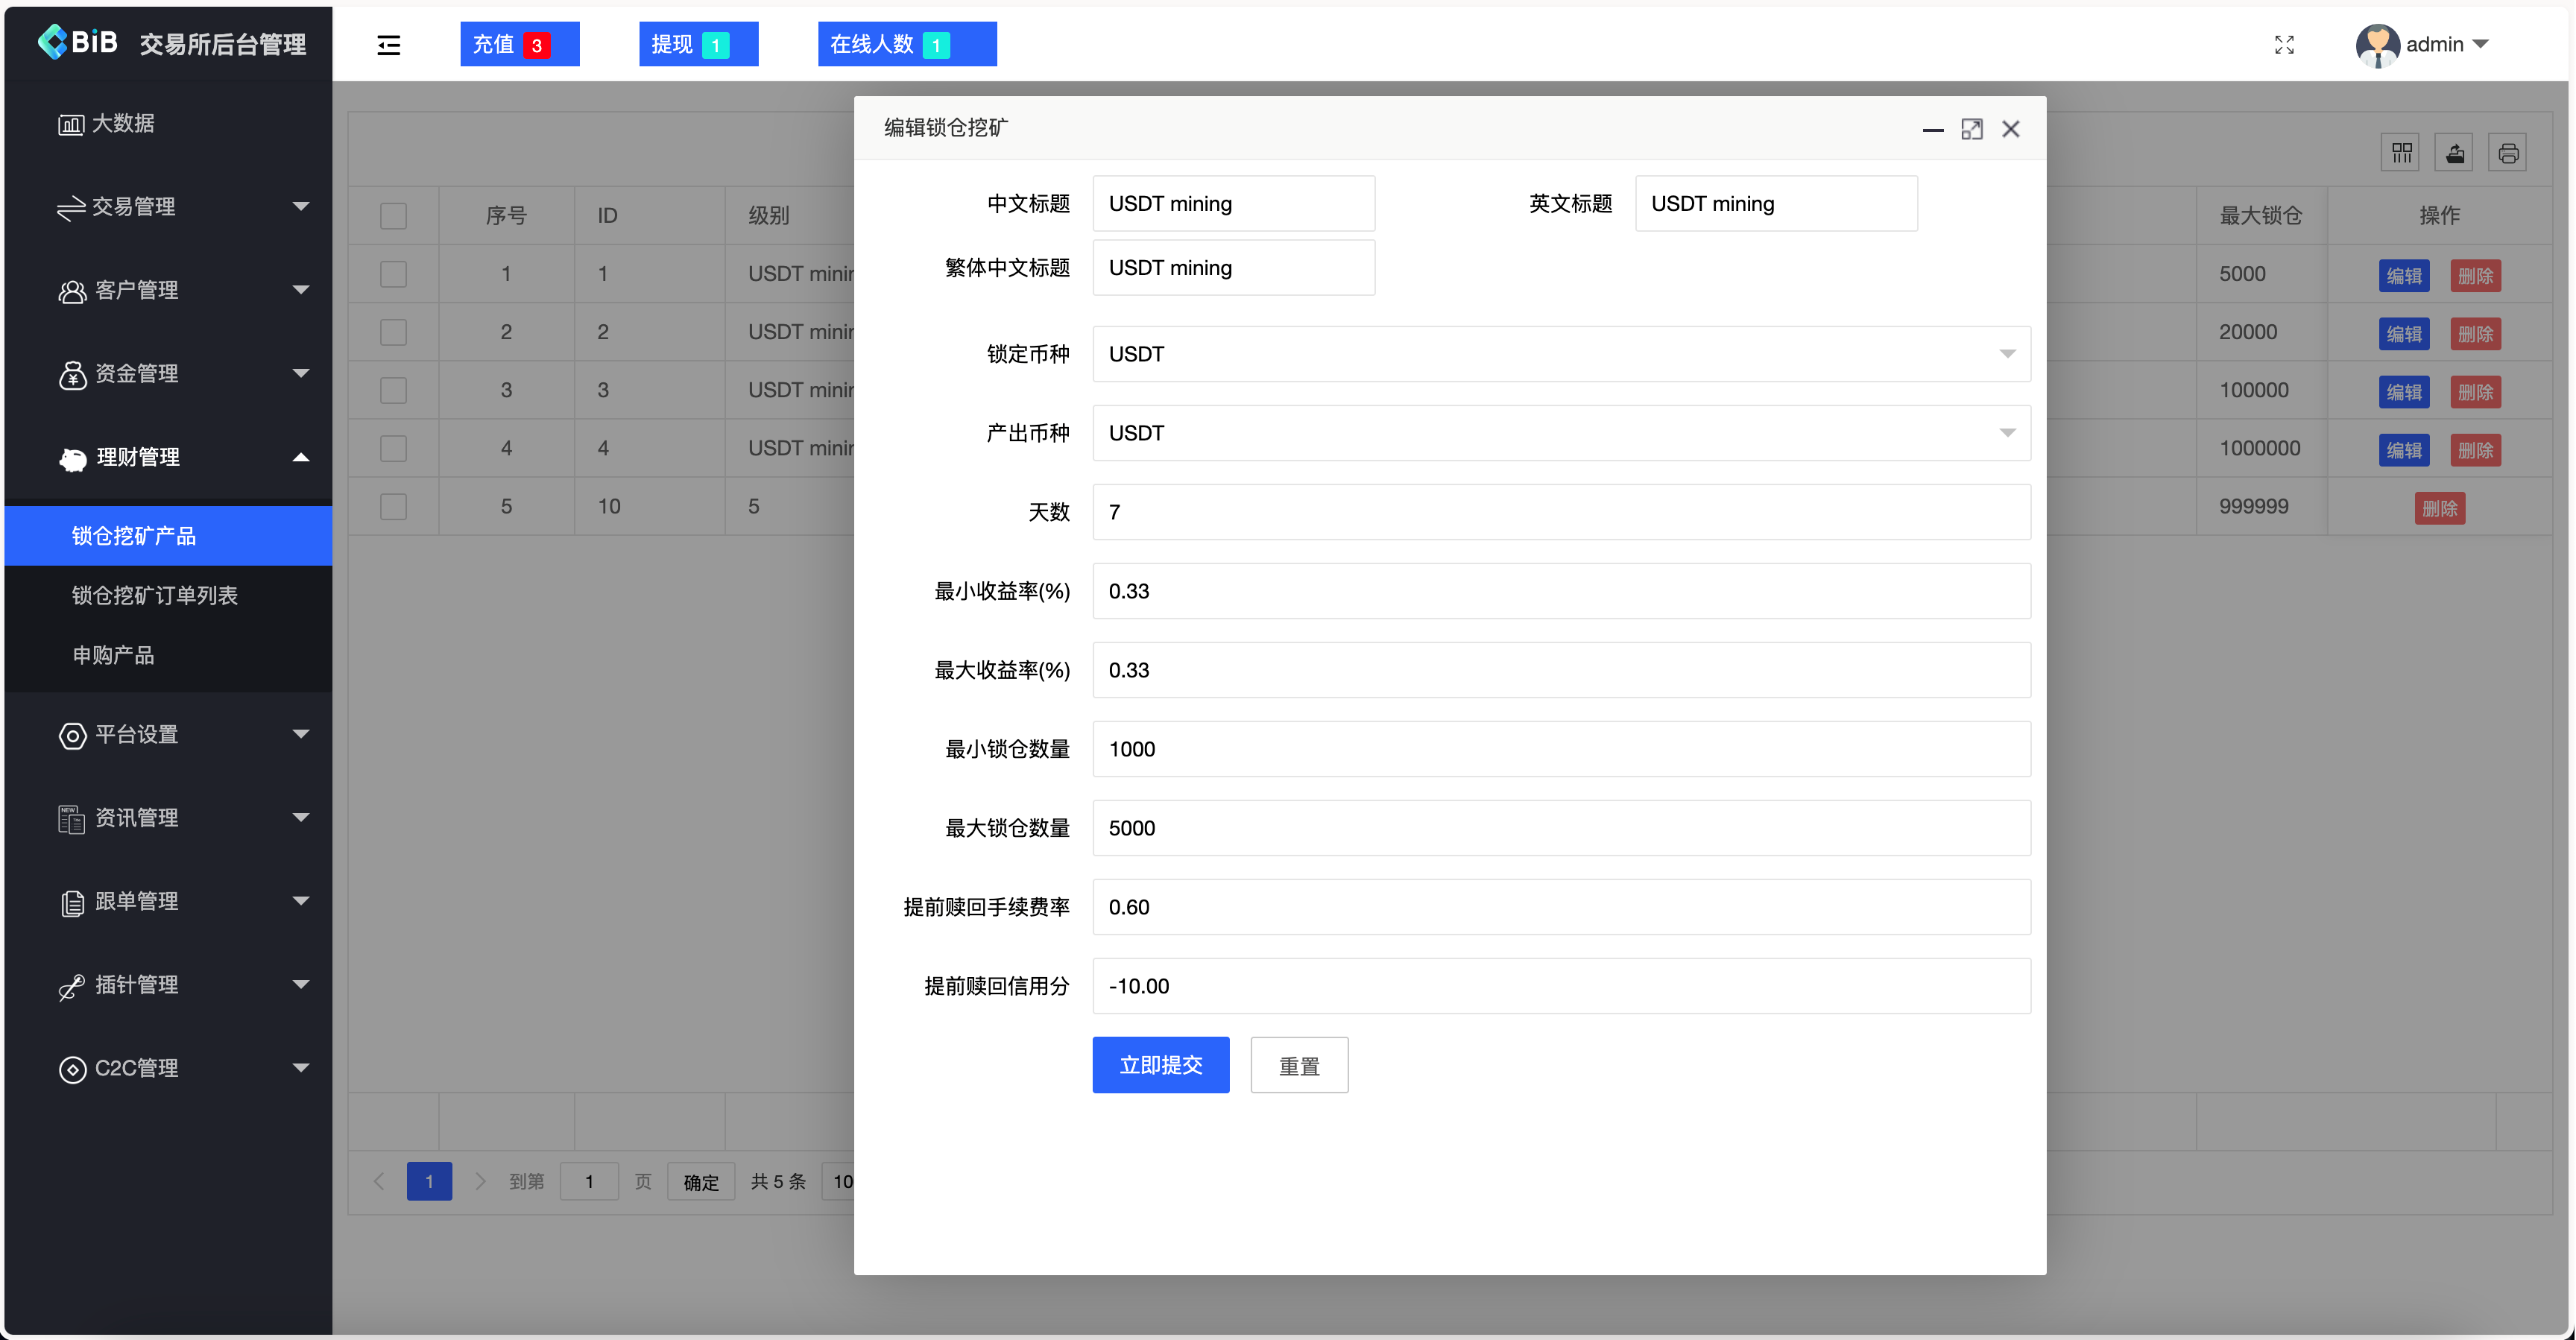Screen dimensions: 2576x1340
Task: Open the 锁仓挖矿订单列表 menu item
Action: (x=155, y=595)
